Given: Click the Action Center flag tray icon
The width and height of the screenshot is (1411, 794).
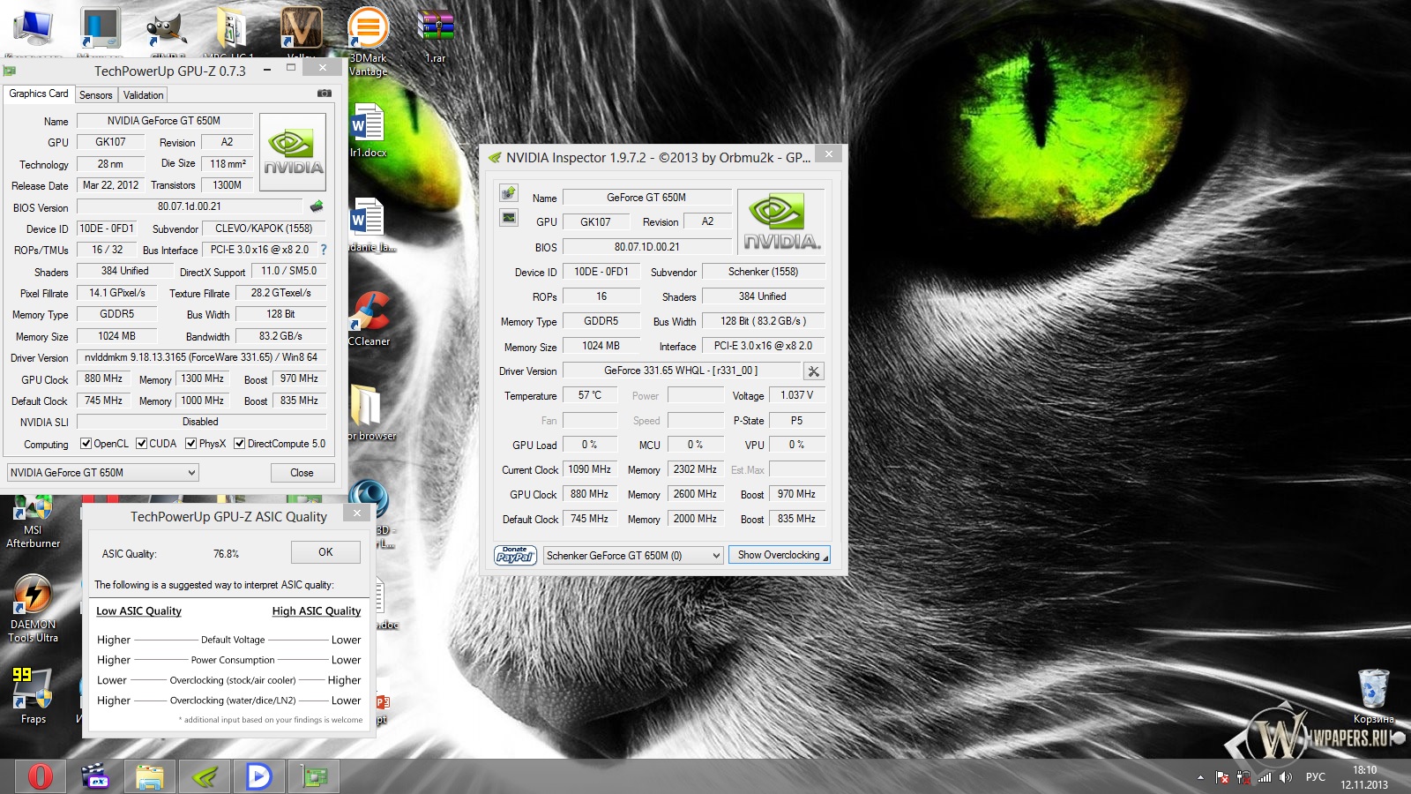Looking at the screenshot, I should 1222,777.
